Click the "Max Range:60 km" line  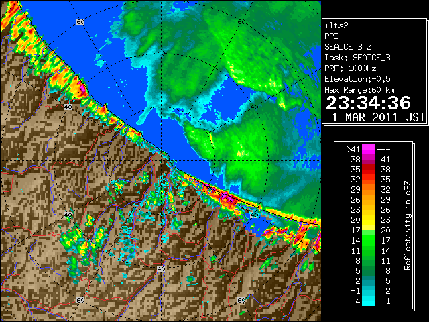coord(360,90)
